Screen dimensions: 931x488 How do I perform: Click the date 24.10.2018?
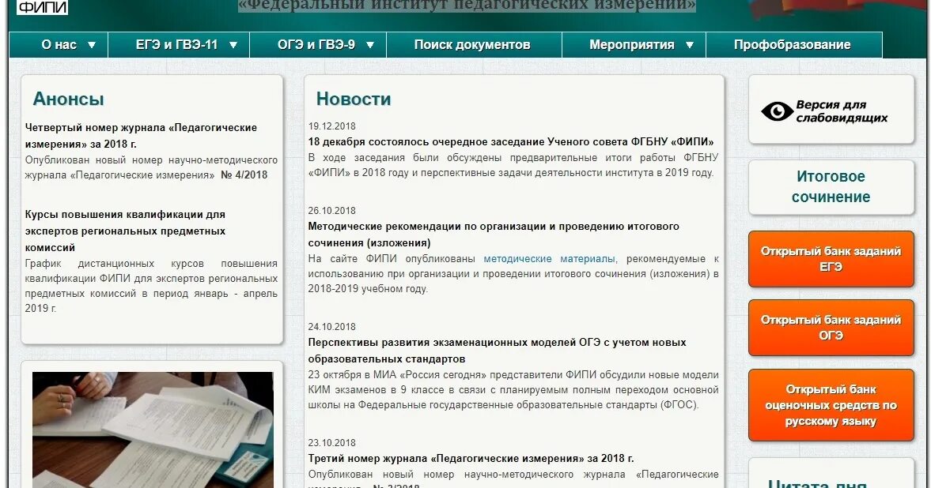[x=332, y=327]
